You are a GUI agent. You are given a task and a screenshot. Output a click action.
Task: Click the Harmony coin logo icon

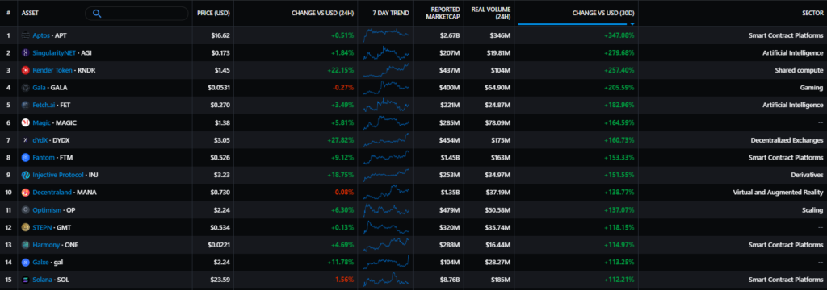point(25,245)
